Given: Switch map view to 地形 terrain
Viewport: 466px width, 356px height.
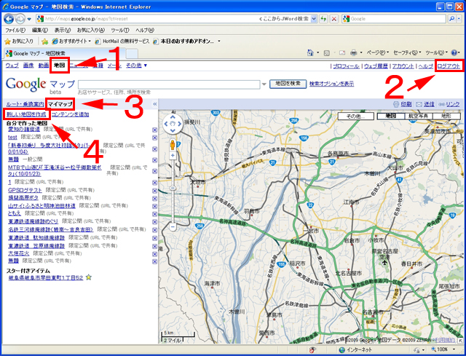Looking at the screenshot, I should tap(446, 116).
